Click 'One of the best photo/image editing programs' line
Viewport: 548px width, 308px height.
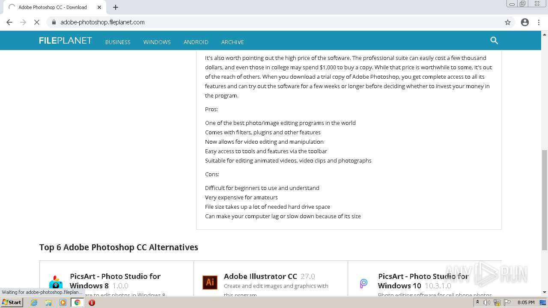coord(280,123)
